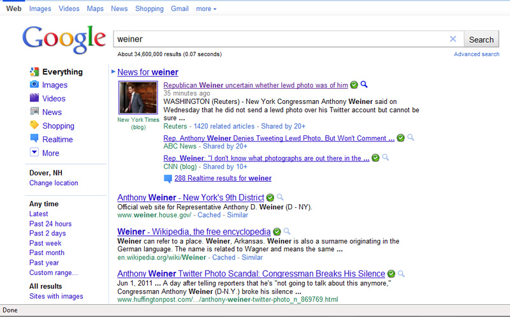Filter results to Past 2 days
The image size is (510, 317).
tap(47, 233)
